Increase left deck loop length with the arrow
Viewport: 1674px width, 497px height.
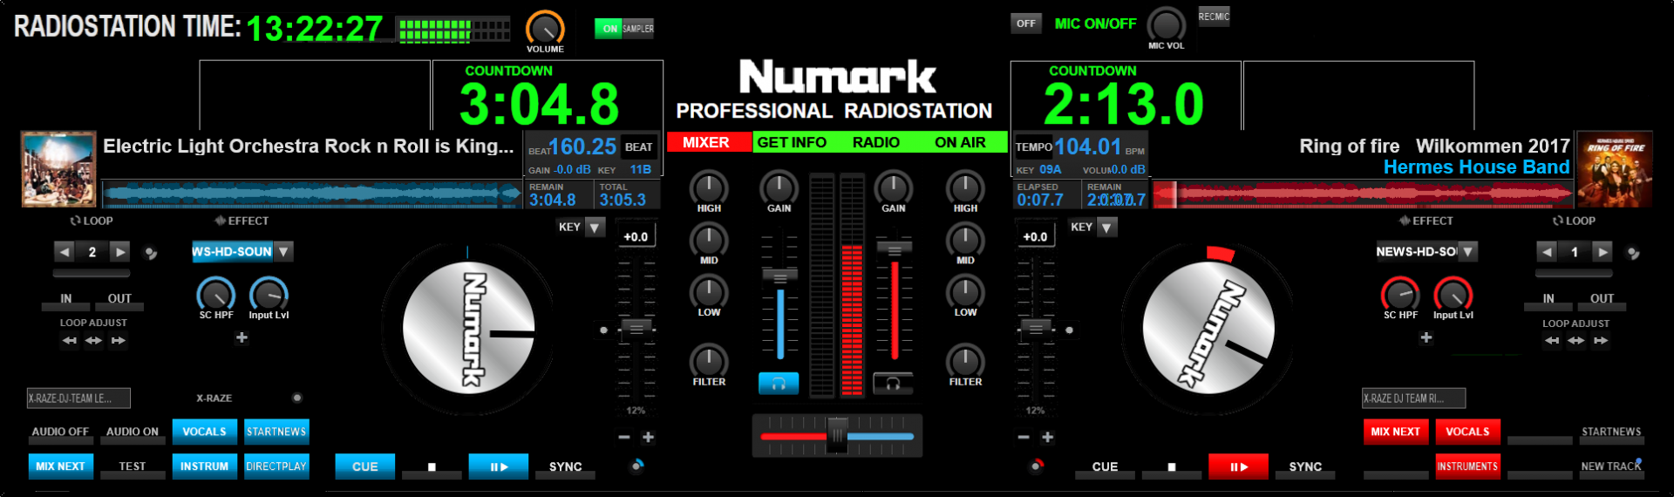pos(120,252)
